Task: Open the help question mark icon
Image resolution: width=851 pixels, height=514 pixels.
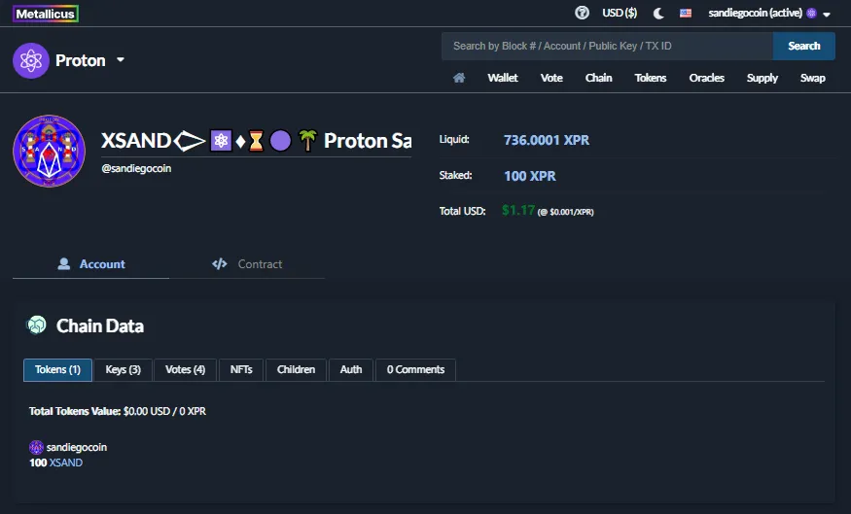Action: (582, 13)
